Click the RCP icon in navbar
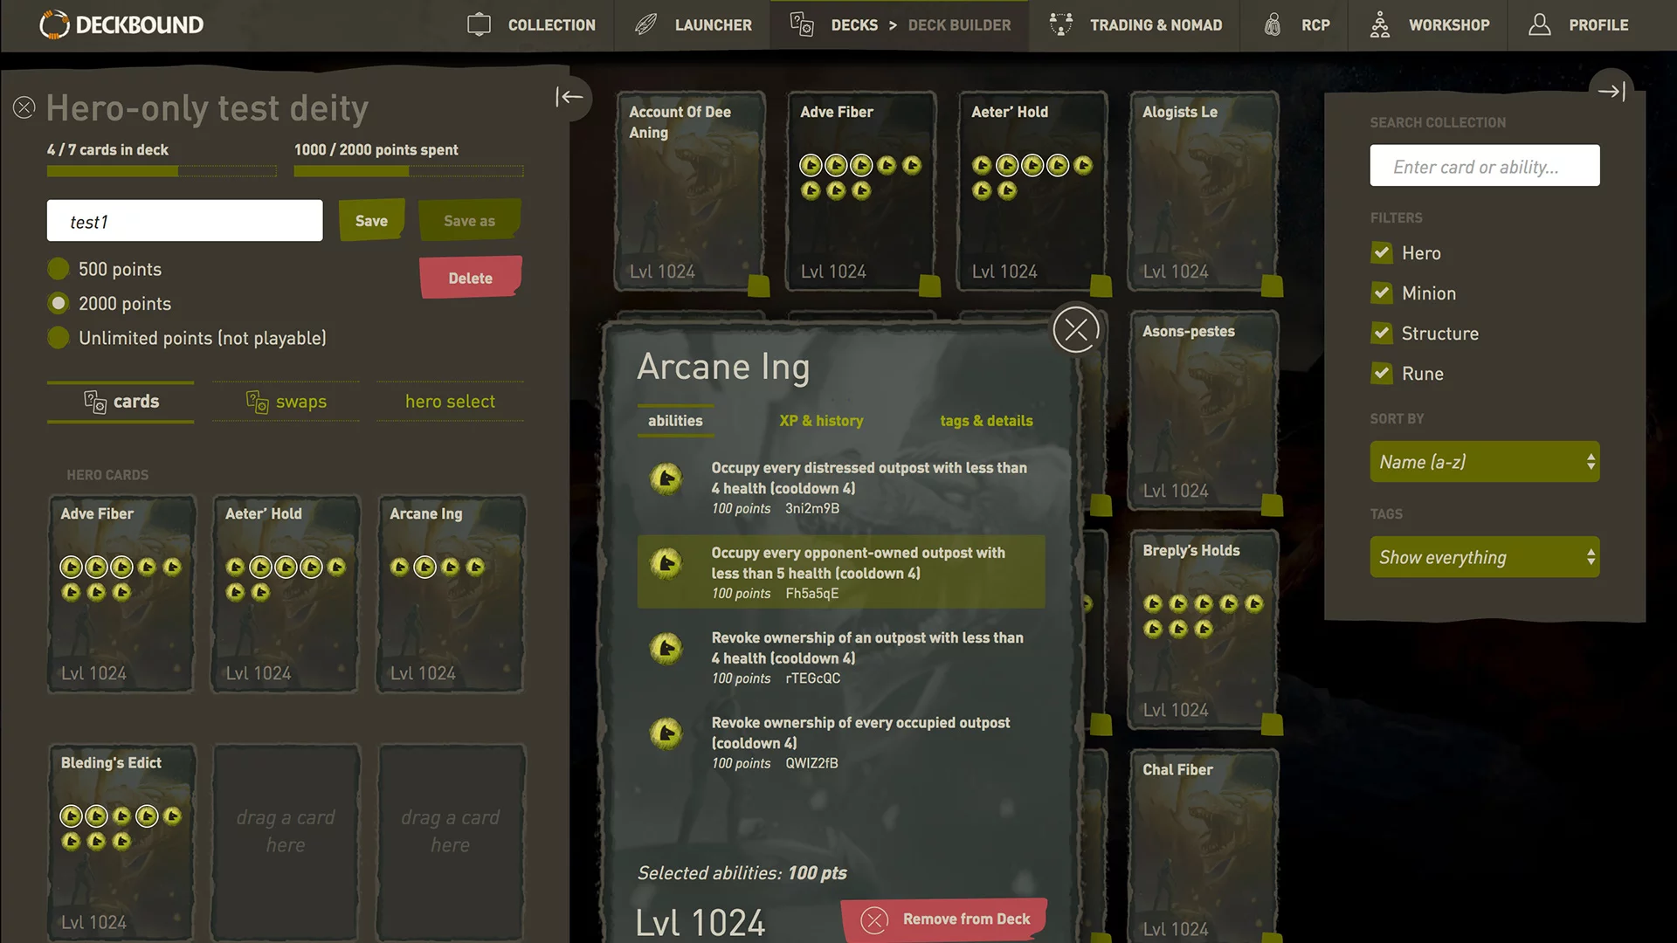This screenshot has width=1677, height=943. coord(1273,24)
